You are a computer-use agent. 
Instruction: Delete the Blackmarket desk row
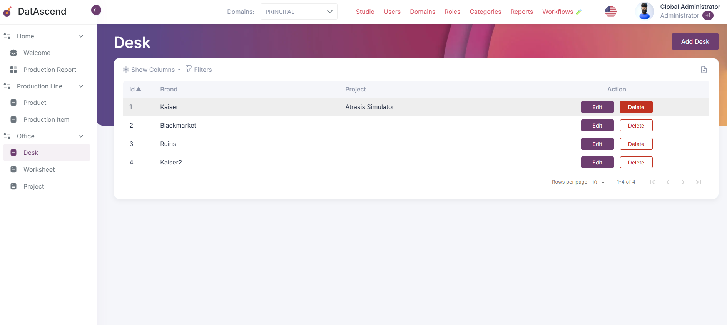tap(636, 126)
